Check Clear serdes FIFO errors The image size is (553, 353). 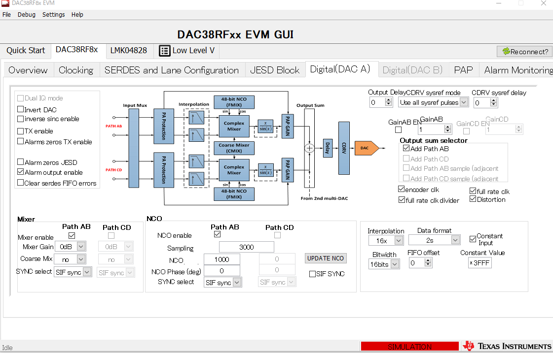[20, 183]
